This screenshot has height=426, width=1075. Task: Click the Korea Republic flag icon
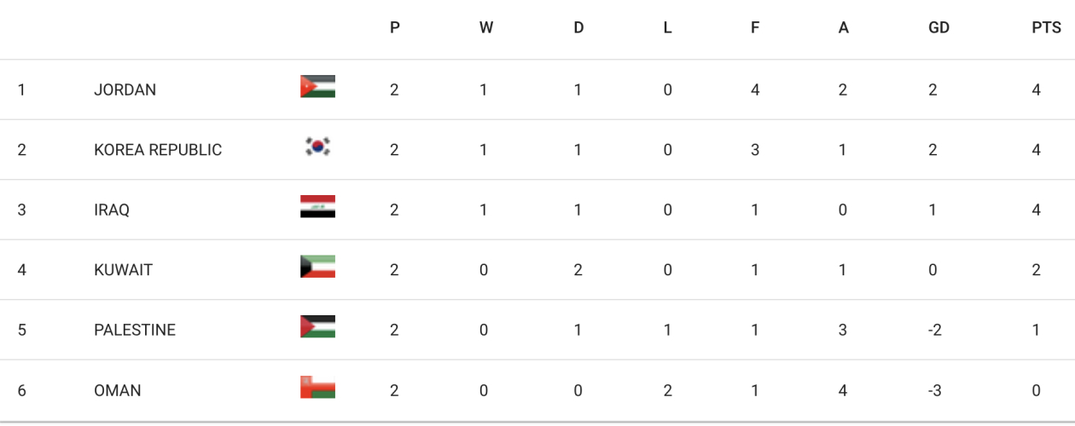pos(317,147)
